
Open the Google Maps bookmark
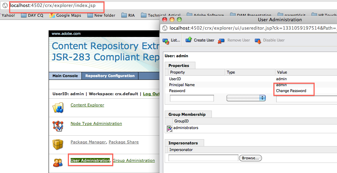click(65, 15)
